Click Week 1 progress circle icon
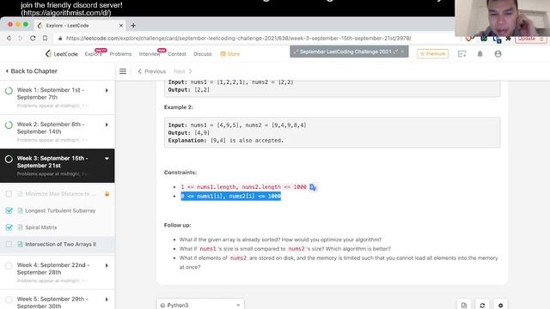 (x=9, y=91)
